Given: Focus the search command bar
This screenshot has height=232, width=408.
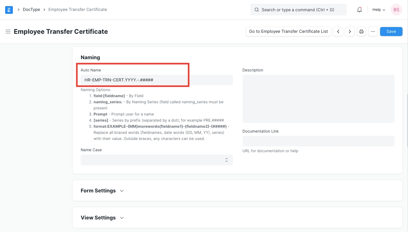Looking at the screenshot, I should click(298, 10).
